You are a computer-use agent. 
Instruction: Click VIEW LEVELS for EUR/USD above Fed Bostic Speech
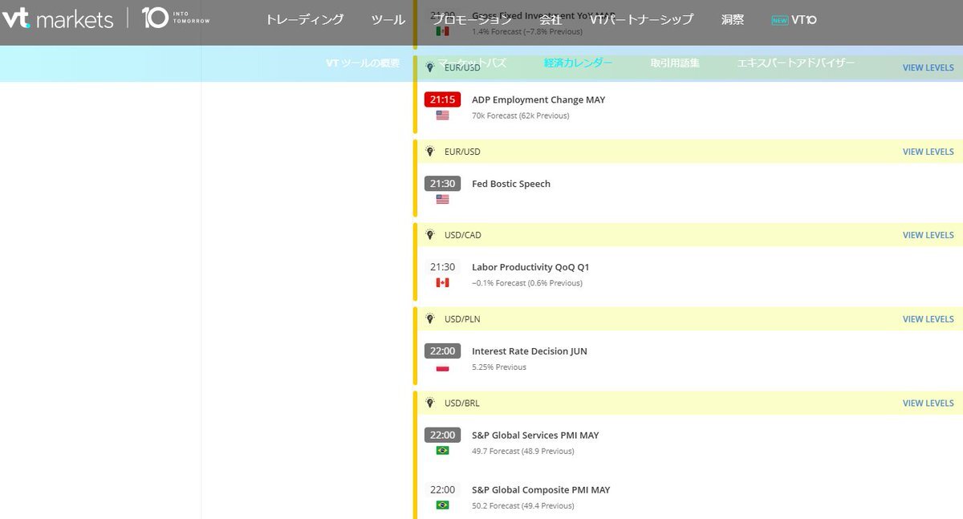(x=928, y=152)
